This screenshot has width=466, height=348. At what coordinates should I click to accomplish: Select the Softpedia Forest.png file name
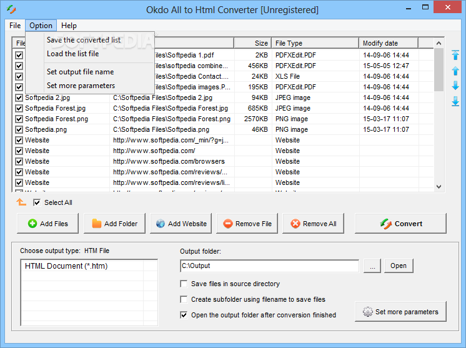point(56,119)
